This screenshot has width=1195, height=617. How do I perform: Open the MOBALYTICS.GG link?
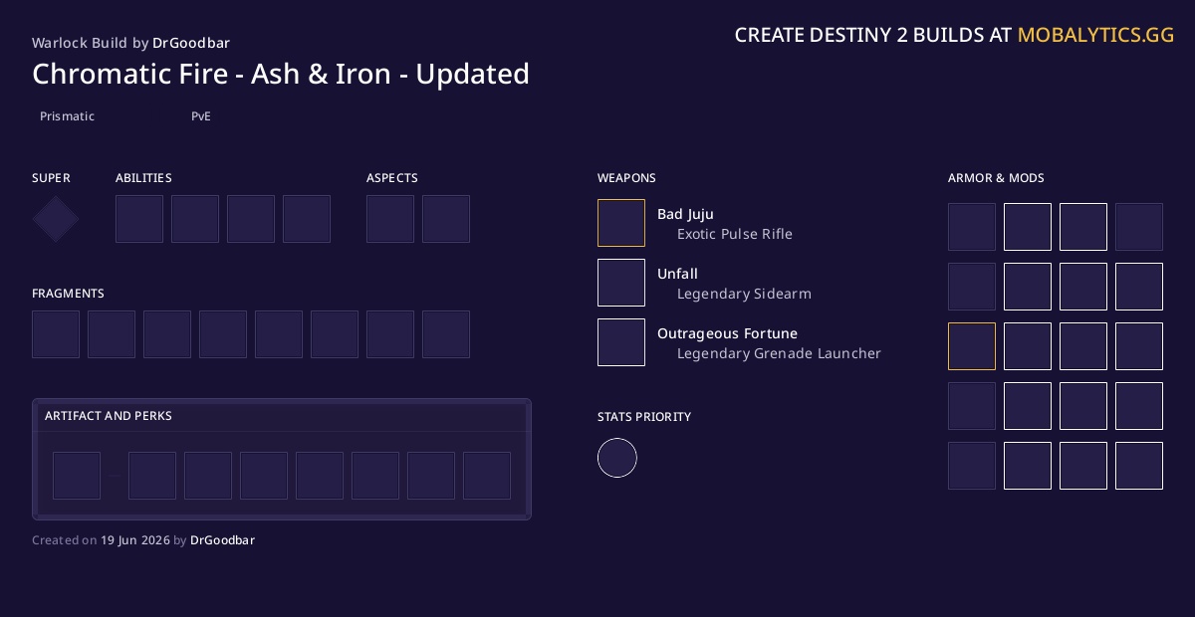coord(1095,35)
